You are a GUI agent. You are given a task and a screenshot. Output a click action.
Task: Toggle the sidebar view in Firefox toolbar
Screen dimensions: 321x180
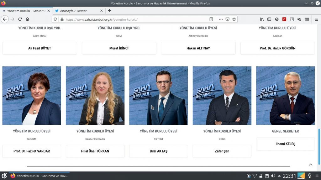269,19
